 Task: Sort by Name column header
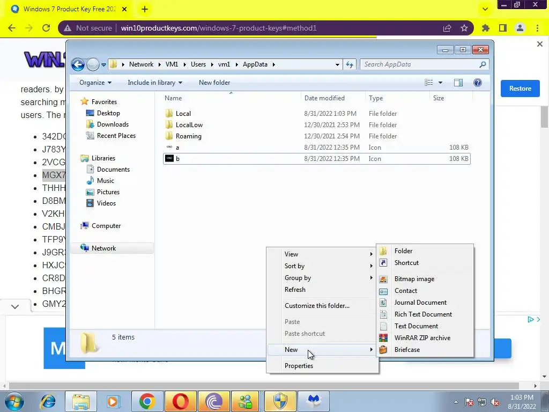(x=231, y=98)
